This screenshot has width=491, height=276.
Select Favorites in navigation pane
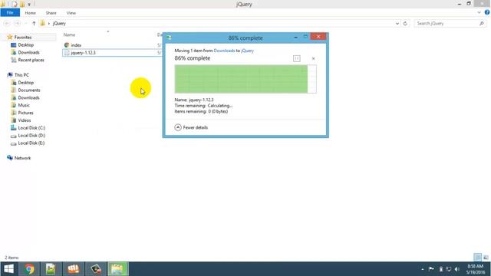tap(23, 38)
